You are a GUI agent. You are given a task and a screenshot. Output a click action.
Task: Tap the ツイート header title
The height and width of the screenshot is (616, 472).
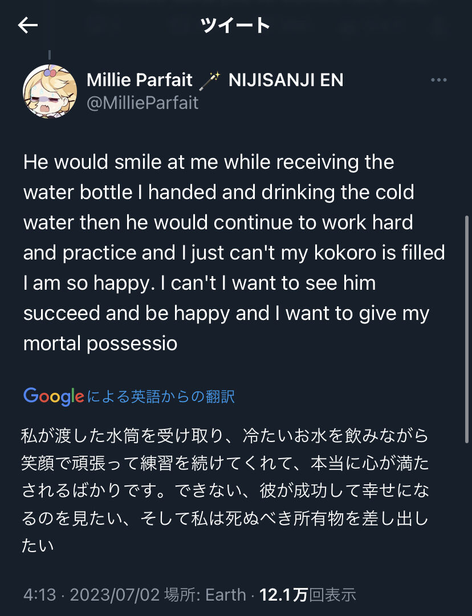click(x=235, y=25)
